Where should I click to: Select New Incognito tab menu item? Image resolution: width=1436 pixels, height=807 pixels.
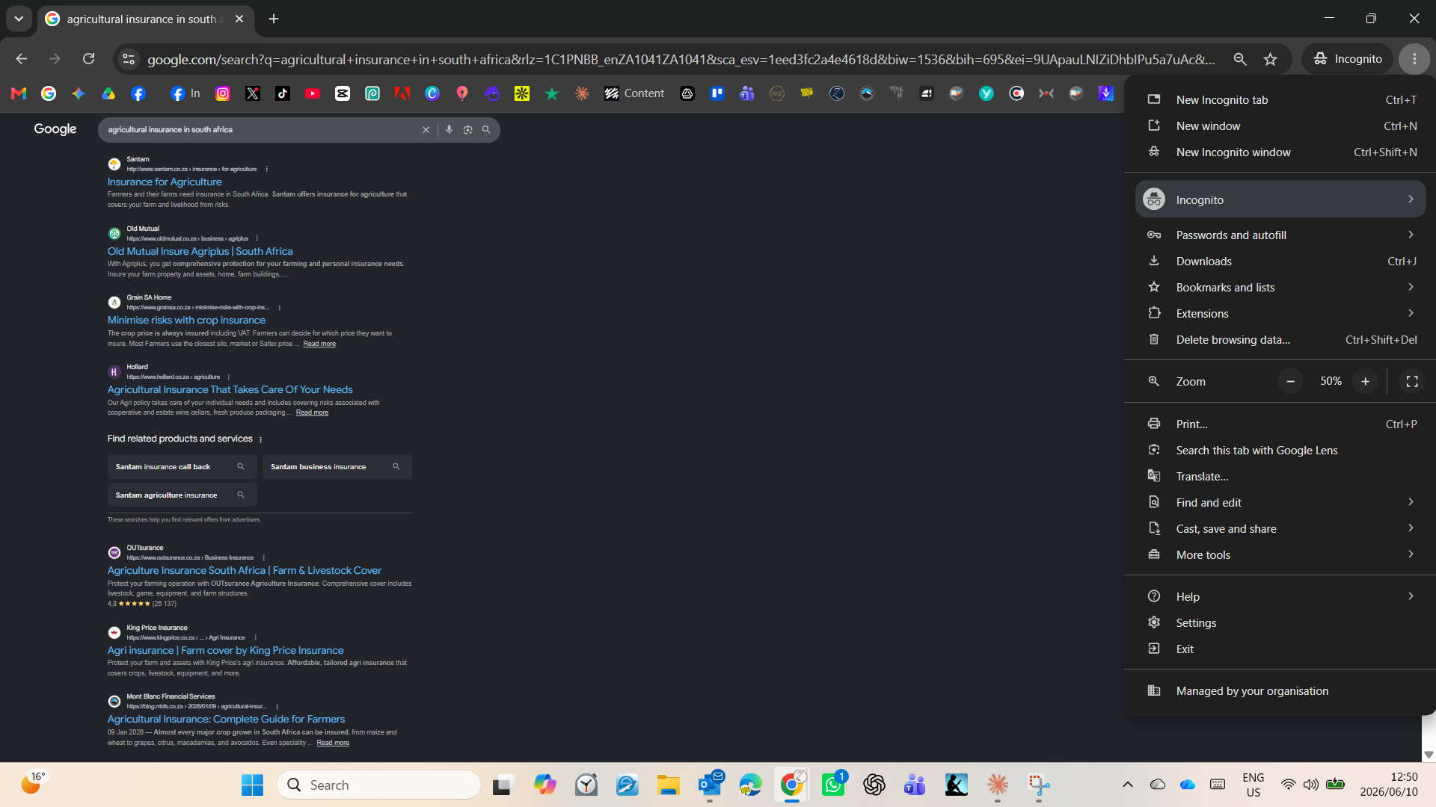[x=1280, y=100]
